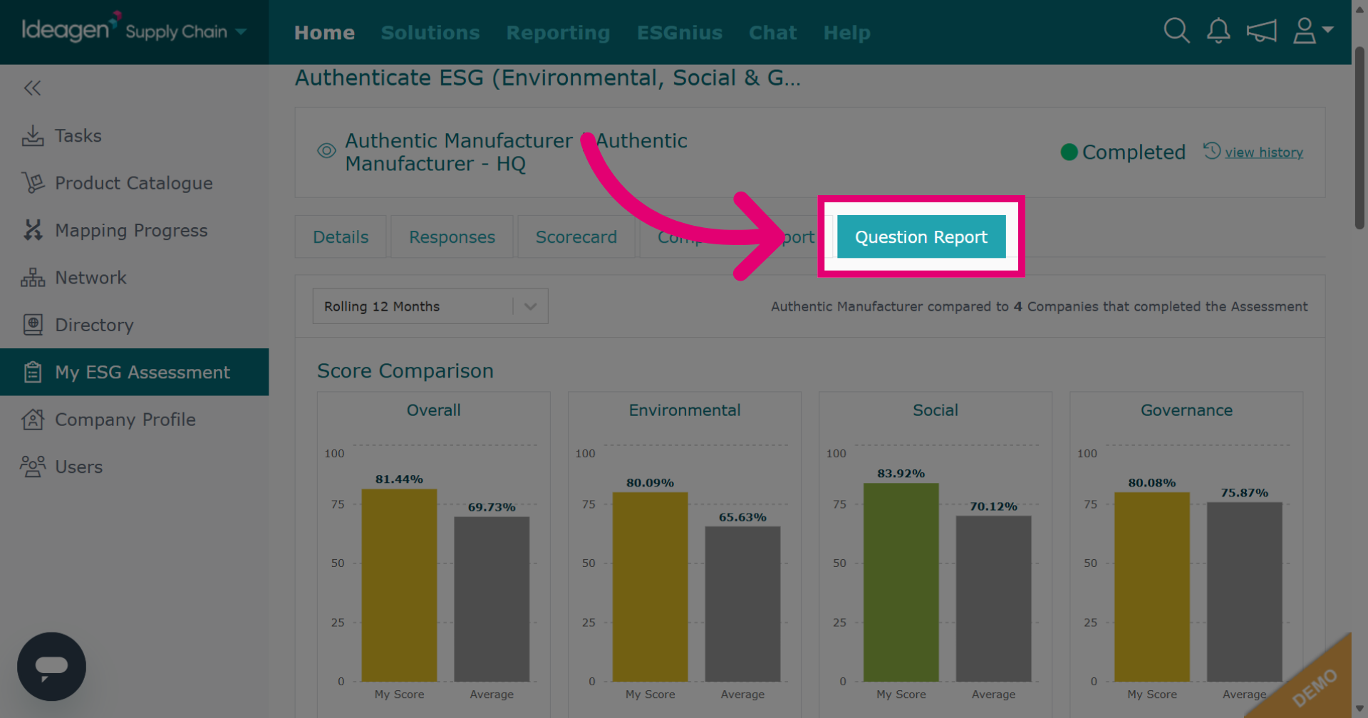Click the companies comparison summary text

tap(1039, 306)
